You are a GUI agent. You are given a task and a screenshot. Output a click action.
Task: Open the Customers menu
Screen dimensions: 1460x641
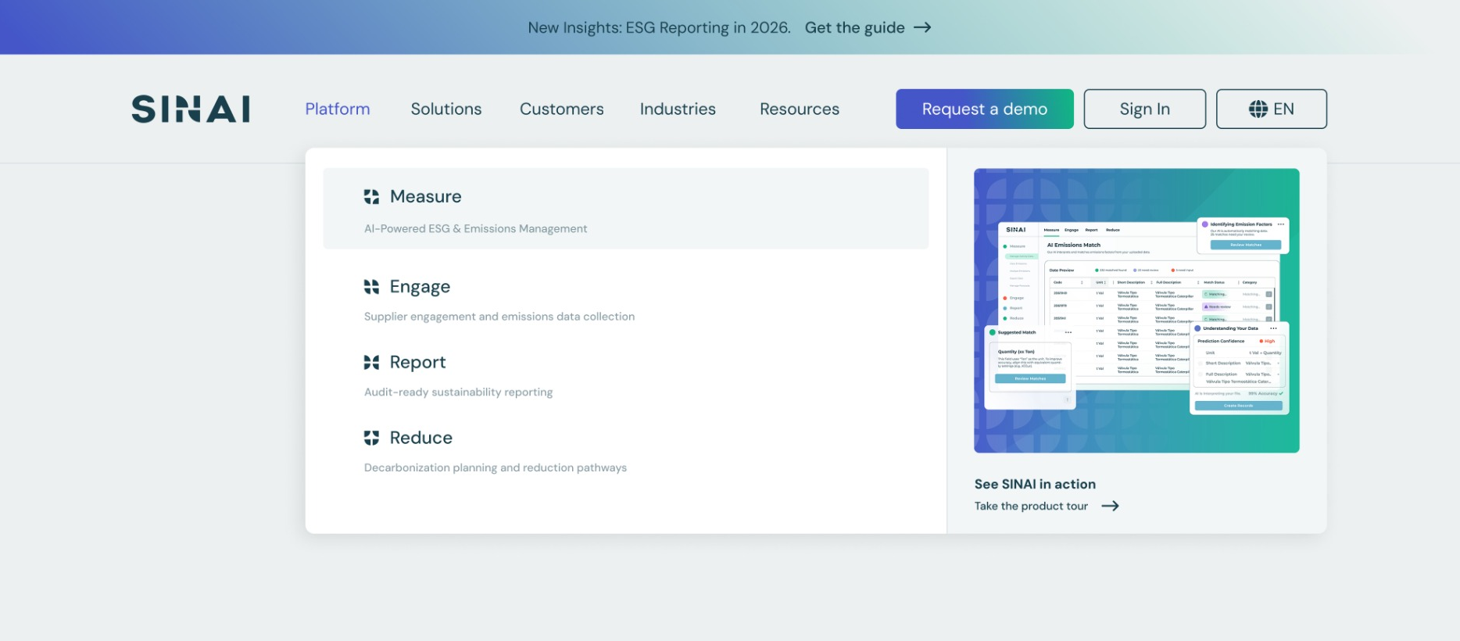(562, 109)
